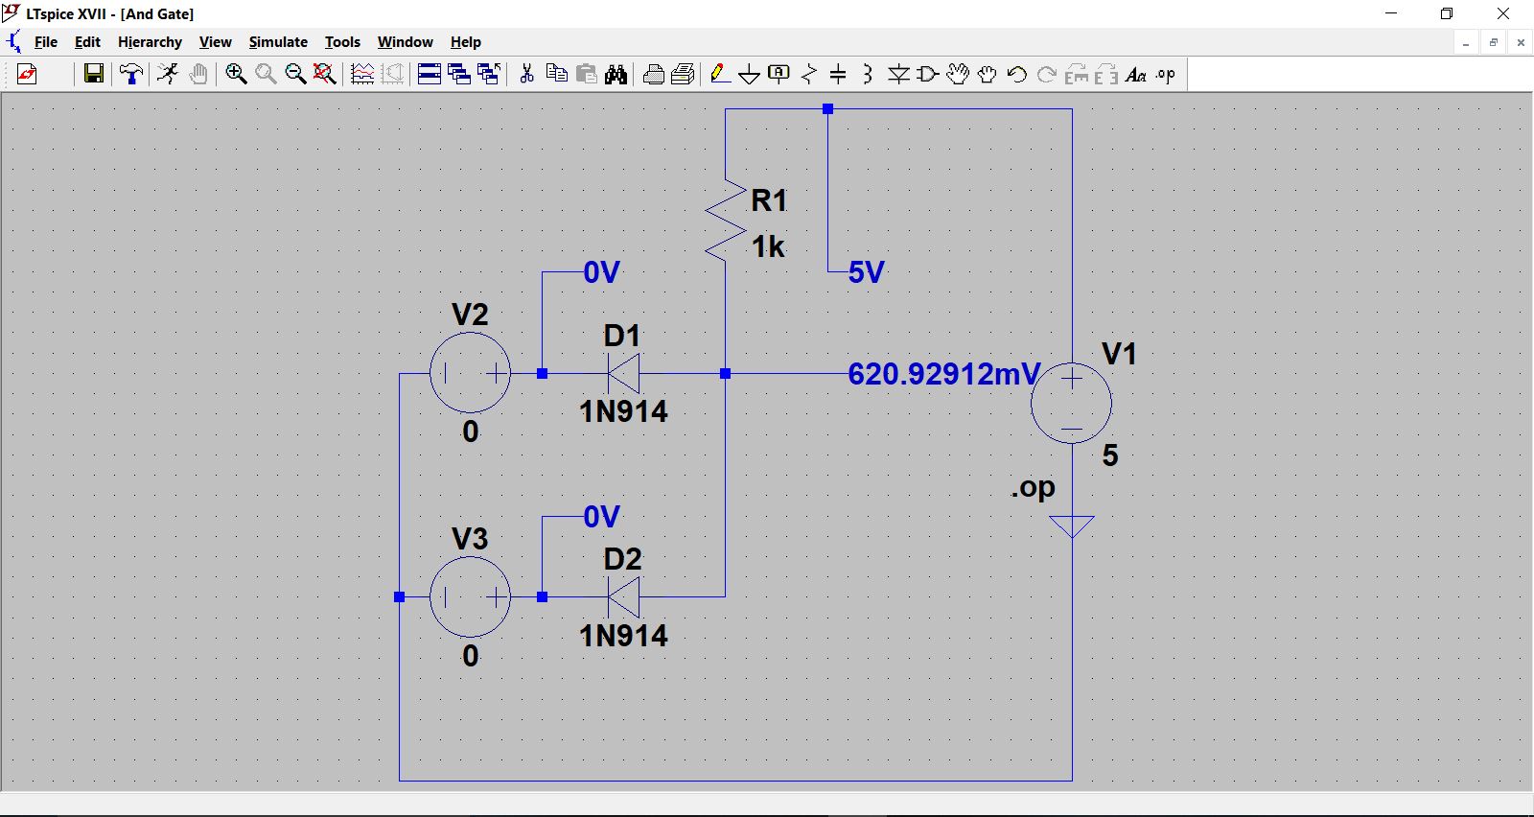Save the schematic using floppy disk icon
Screen dimensions: 1534x817
(x=93, y=75)
